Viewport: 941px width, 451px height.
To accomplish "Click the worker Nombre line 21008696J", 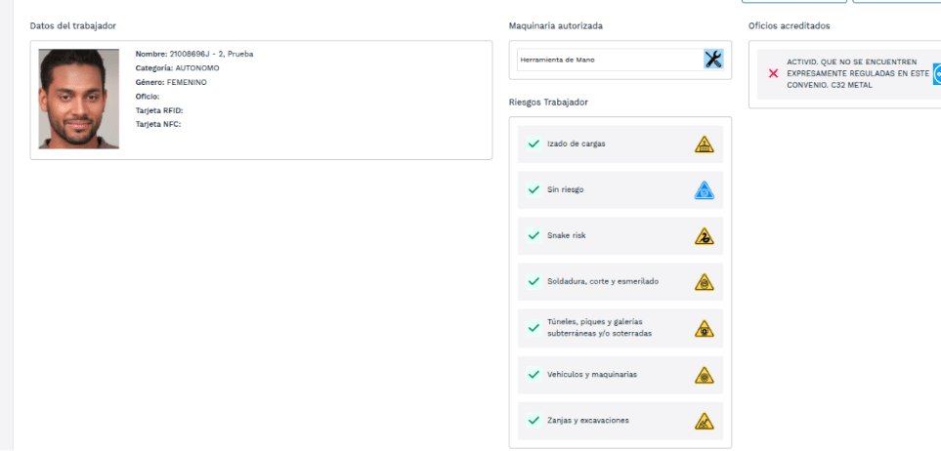I will (x=193, y=54).
